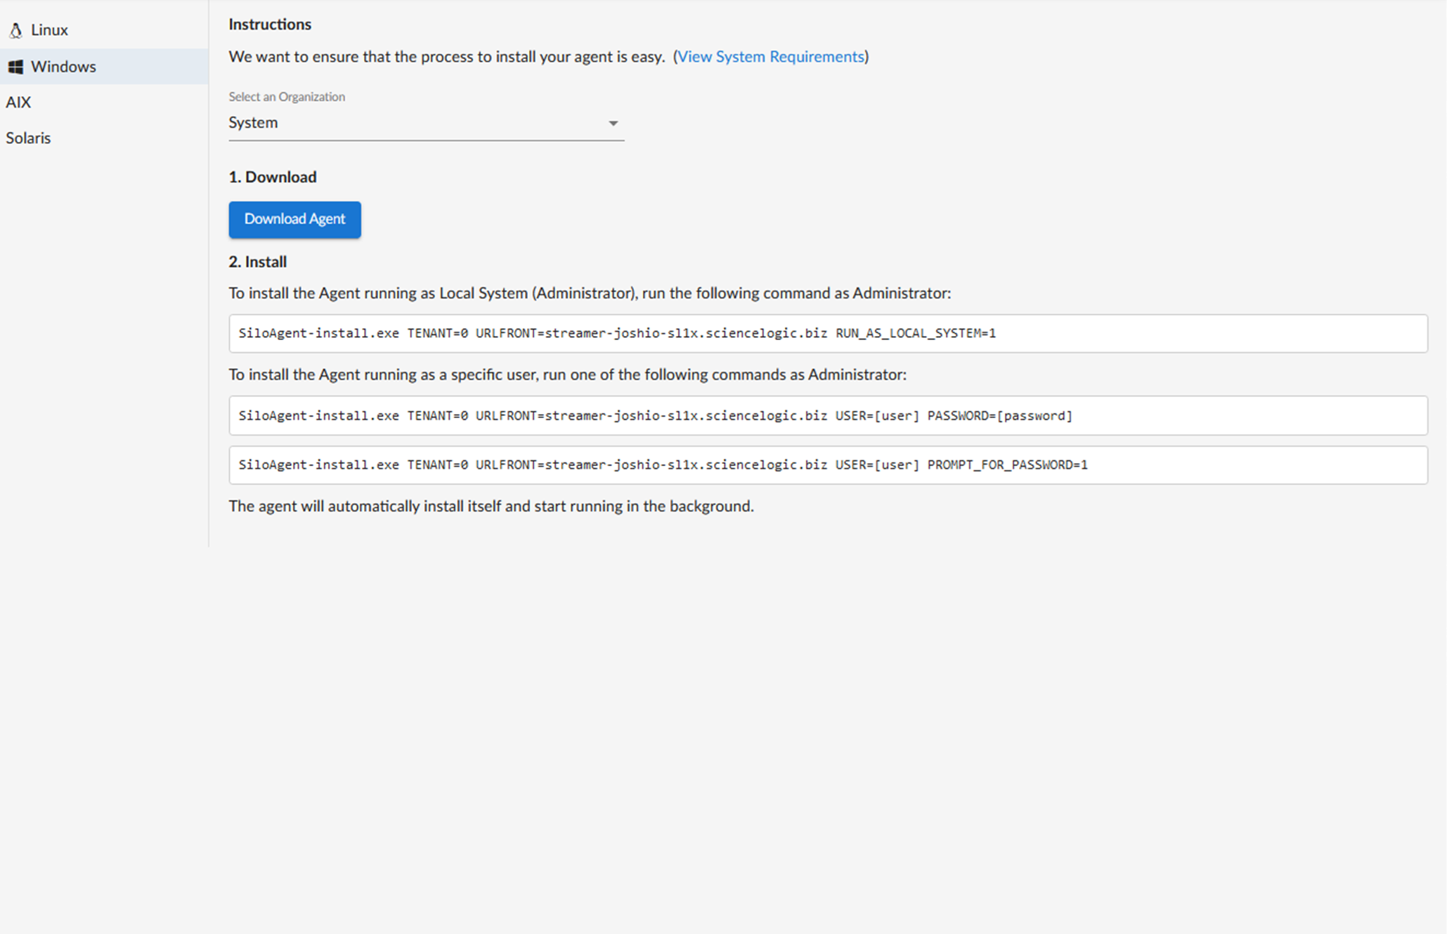
Task: Click the 2. Install heading
Action: click(258, 262)
